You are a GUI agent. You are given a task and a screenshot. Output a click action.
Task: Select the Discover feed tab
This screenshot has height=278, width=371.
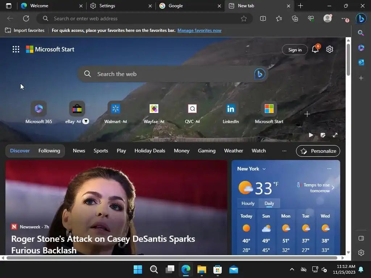[20, 151]
